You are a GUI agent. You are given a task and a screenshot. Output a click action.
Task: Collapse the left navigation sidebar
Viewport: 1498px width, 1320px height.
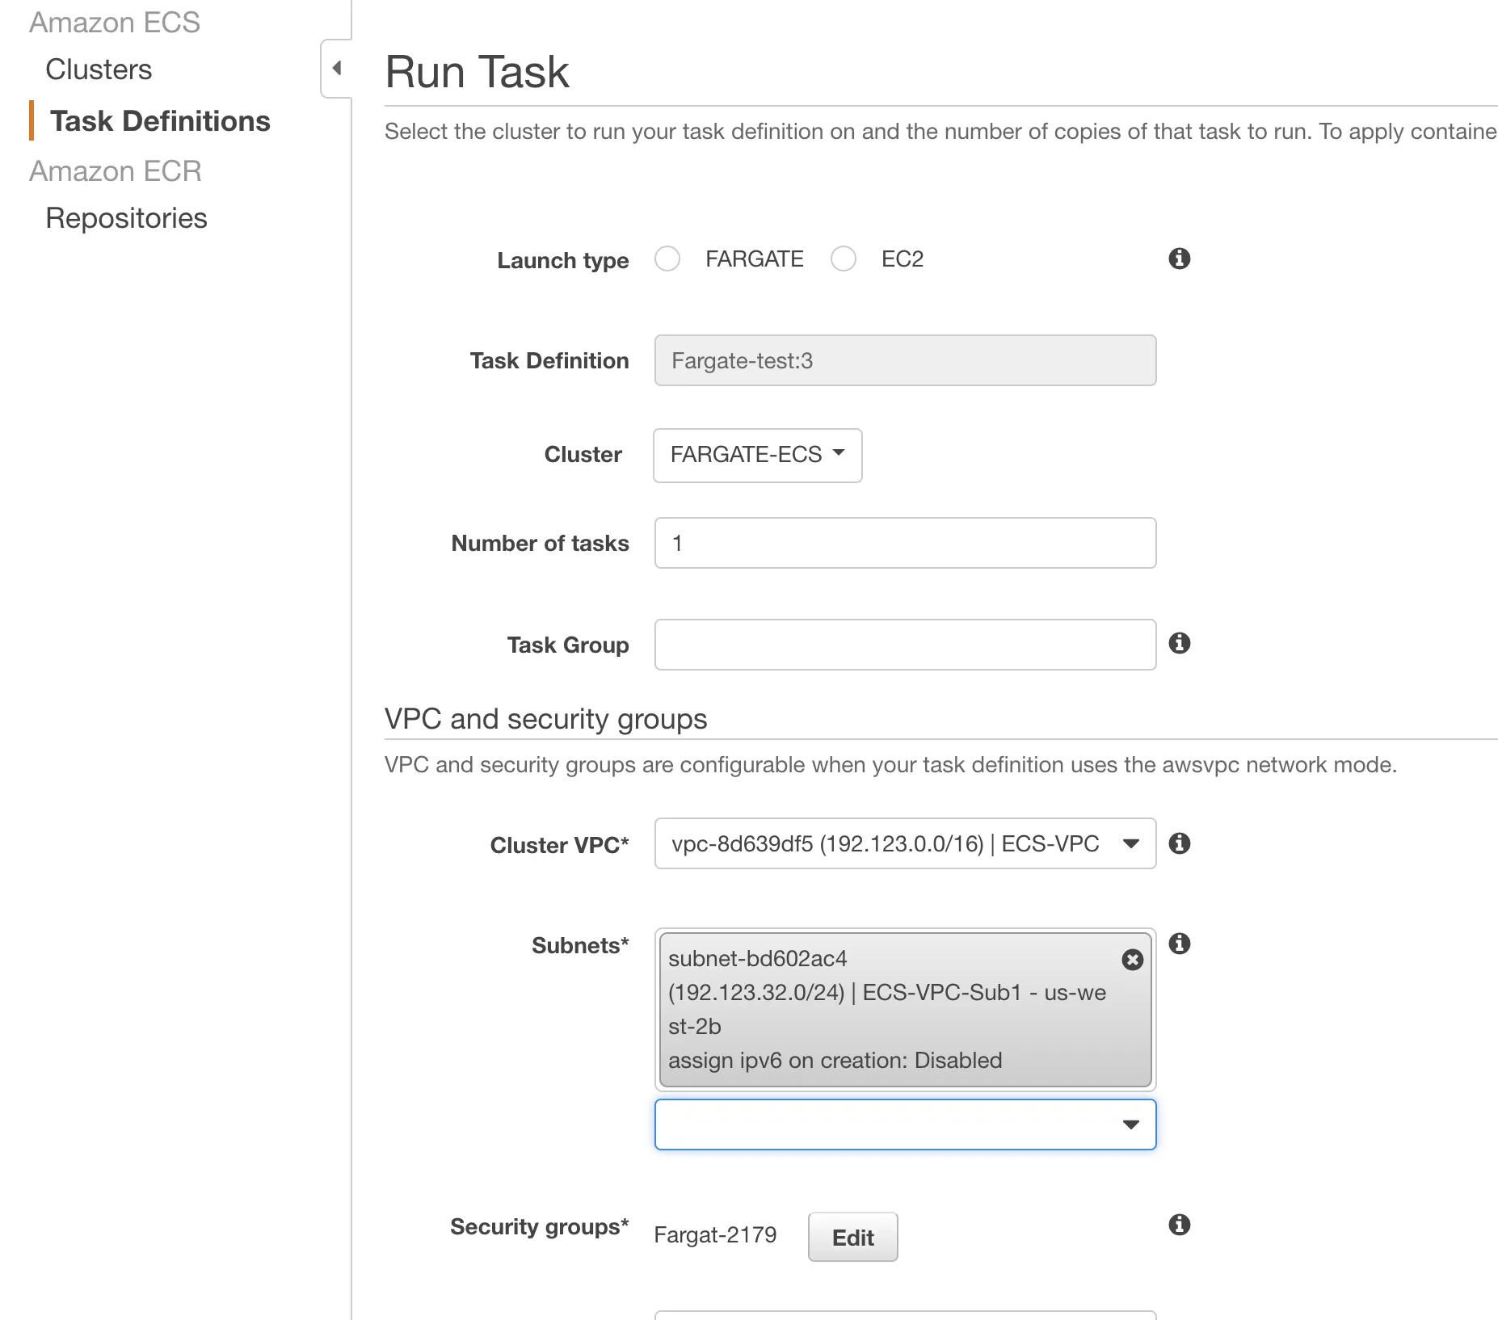[x=337, y=69]
